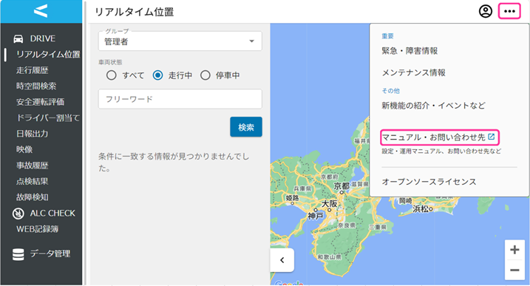Viewport: 530px width, 286px height.
Task: Open 新機能の紹介・イベントなど entry
Action: pyautogui.click(x=433, y=106)
